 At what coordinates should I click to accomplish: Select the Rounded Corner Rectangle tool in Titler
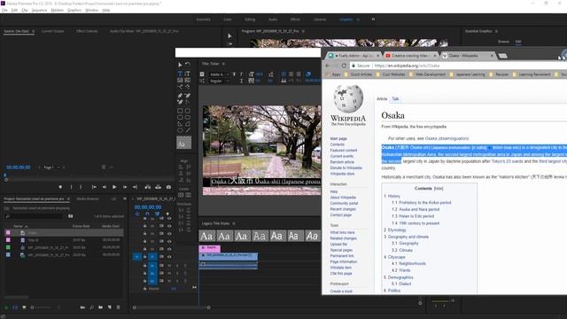pyautogui.click(x=187, y=111)
